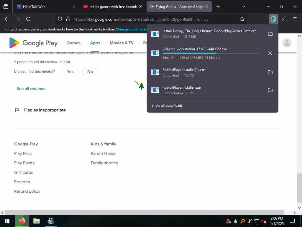Click the taskbar clock showing 2:06 PM
302x227 pixels.
[x=277, y=221]
